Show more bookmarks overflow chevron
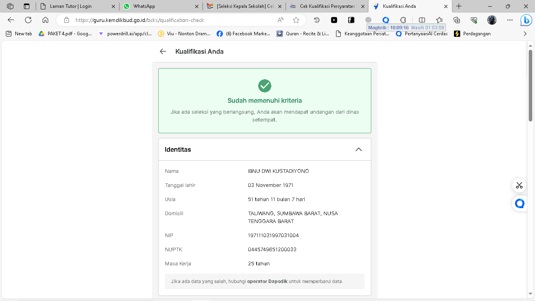Screen dimensions: 535x301 [525, 34]
